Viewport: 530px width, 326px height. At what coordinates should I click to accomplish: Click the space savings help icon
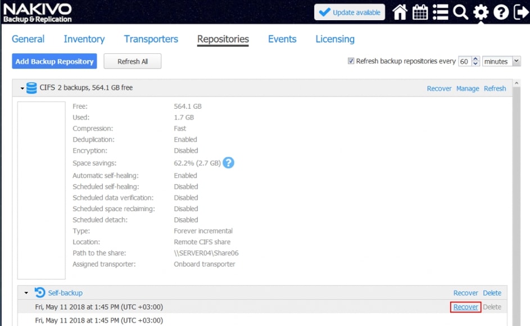(228, 163)
